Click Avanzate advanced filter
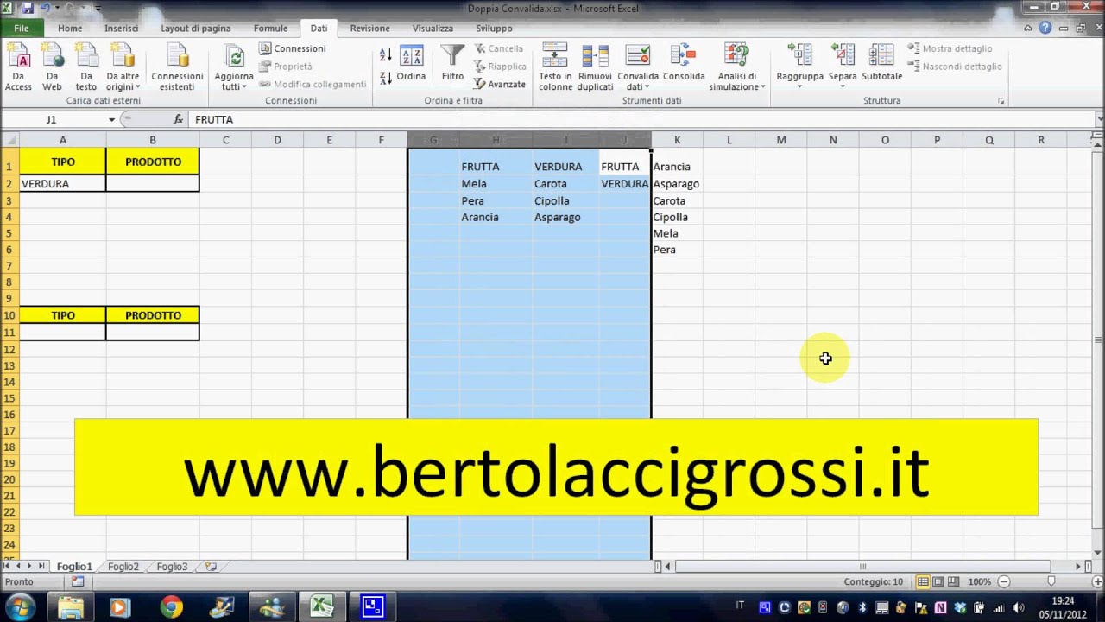This screenshot has height=622, width=1105. coord(499,84)
